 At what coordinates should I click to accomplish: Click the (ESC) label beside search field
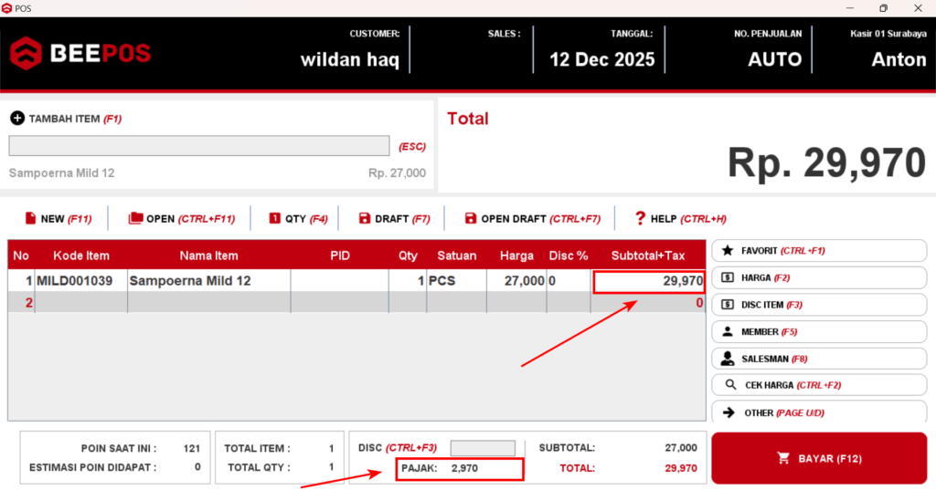coord(412,147)
